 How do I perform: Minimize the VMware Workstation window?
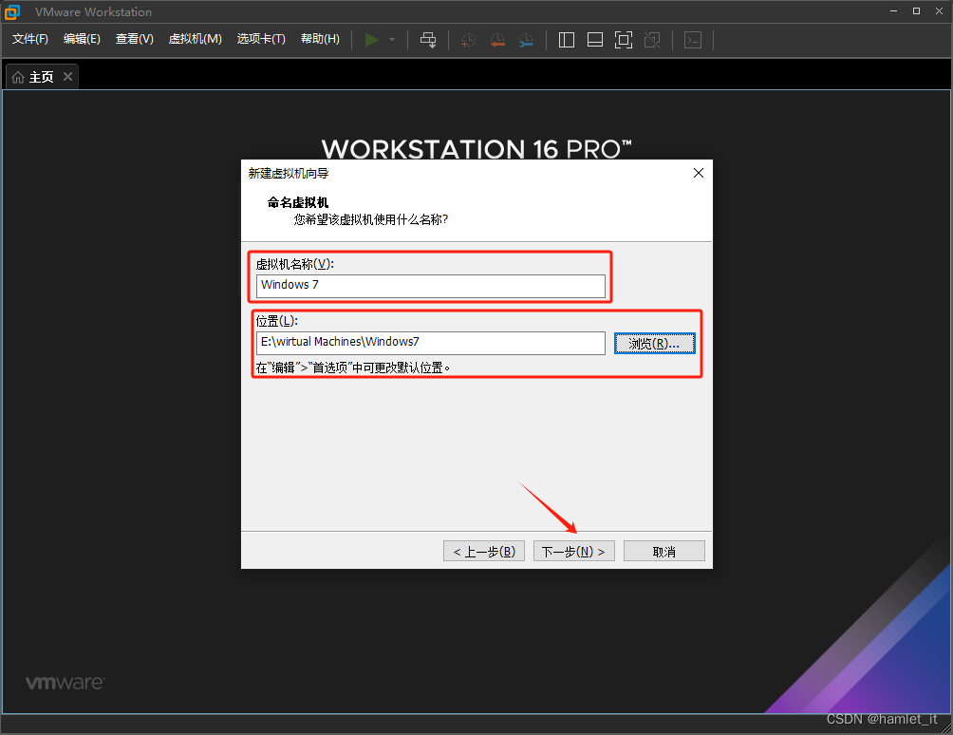893,11
